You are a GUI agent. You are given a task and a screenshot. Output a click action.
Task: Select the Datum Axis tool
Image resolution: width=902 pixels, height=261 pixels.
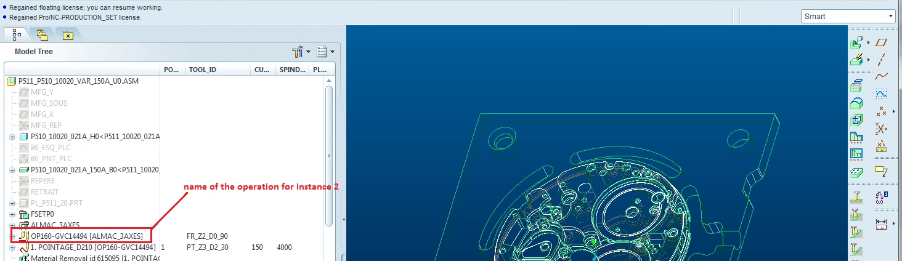(x=881, y=60)
